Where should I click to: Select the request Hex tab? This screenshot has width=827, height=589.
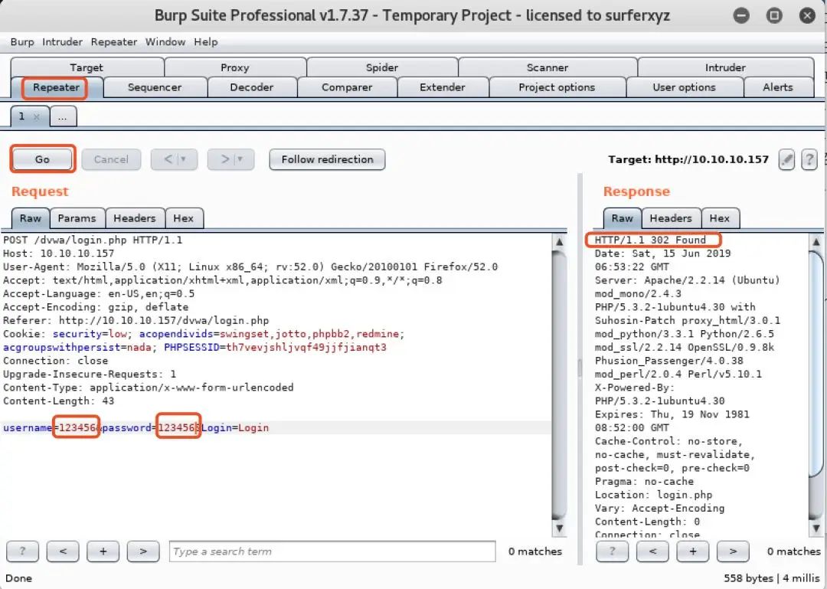click(184, 218)
